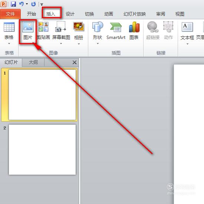Select slide 1 thumbnail
The height and width of the screenshot is (204, 204).
tap(42, 95)
